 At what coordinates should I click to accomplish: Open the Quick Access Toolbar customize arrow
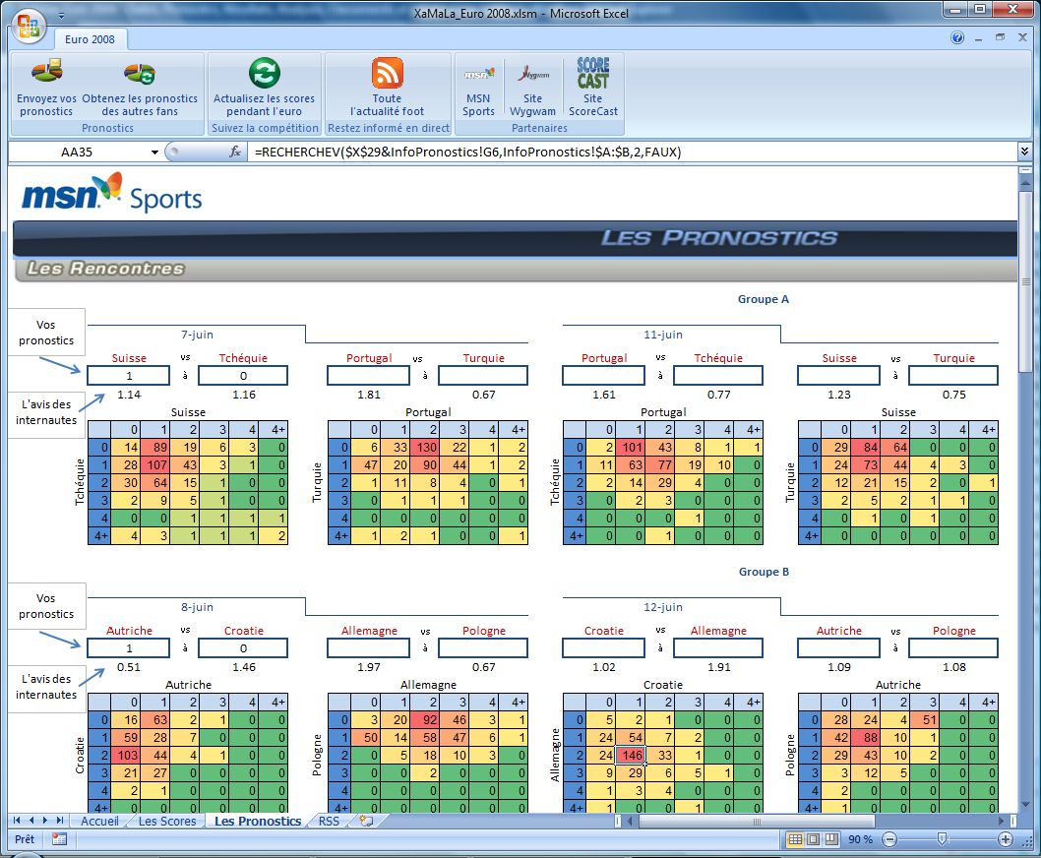pyautogui.click(x=61, y=15)
